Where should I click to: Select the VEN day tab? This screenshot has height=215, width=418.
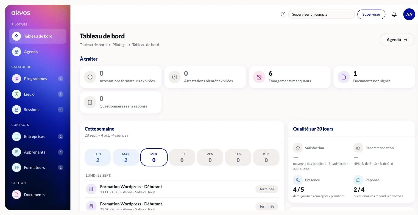(x=210, y=157)
